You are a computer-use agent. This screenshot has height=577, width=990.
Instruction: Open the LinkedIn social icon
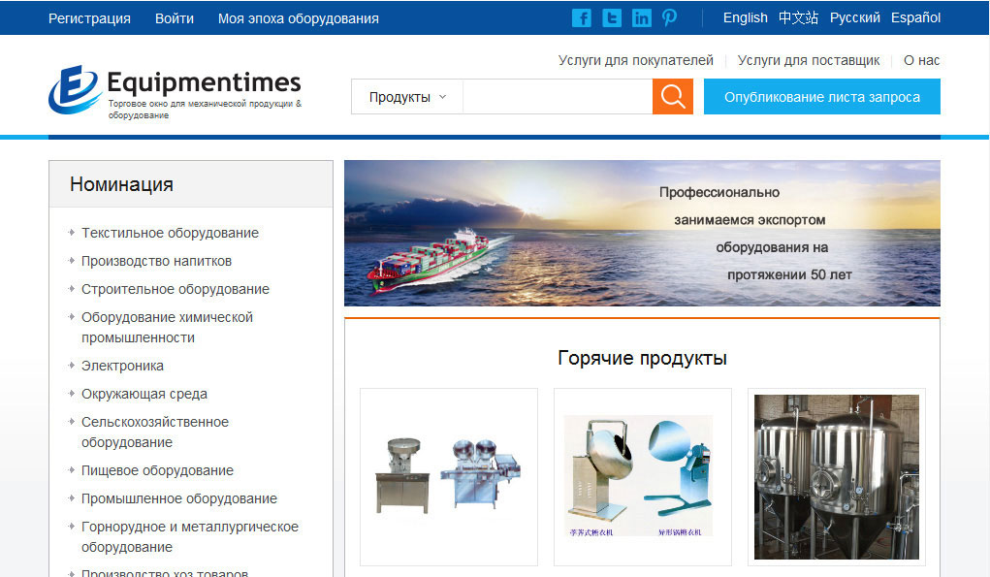pyautogui.click(x=641, y=17)
